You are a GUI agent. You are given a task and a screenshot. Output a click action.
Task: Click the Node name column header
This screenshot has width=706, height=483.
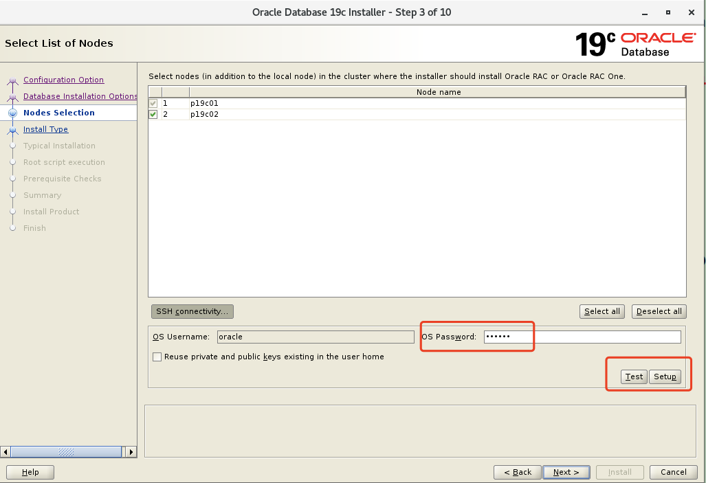(438, 92)
